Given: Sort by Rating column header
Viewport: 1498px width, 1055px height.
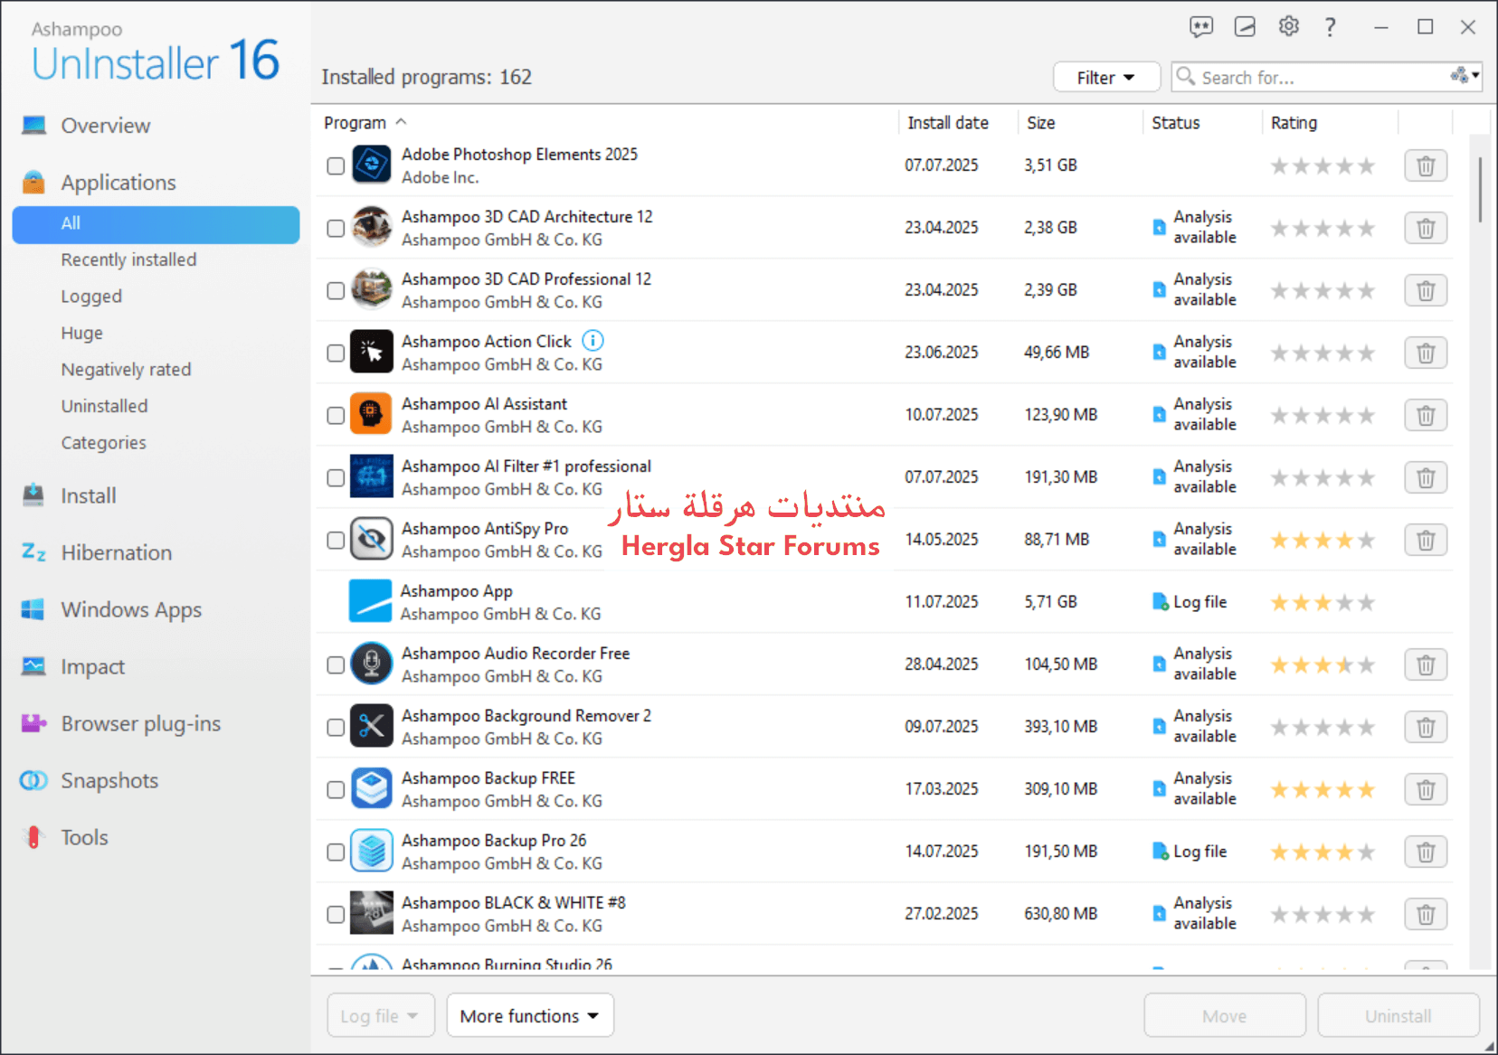Looking at the screenshot, I should pyautogui.click(x=1294, y=122).
